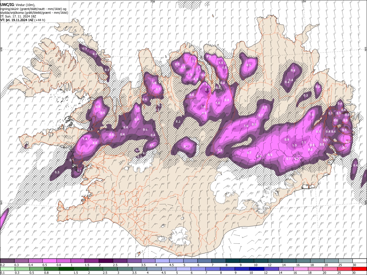The width and height of the screenshot is (367, 275).
Task: Select the bright pink snow swatch between 0.5 and 0.8
Action: [x=49, y=261]
